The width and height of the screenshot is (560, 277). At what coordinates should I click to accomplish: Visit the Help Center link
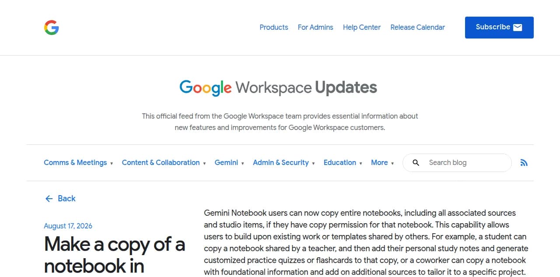(362, 27)
